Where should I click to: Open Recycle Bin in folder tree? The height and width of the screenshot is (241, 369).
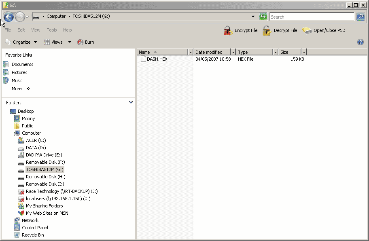(x=33, y=235)
